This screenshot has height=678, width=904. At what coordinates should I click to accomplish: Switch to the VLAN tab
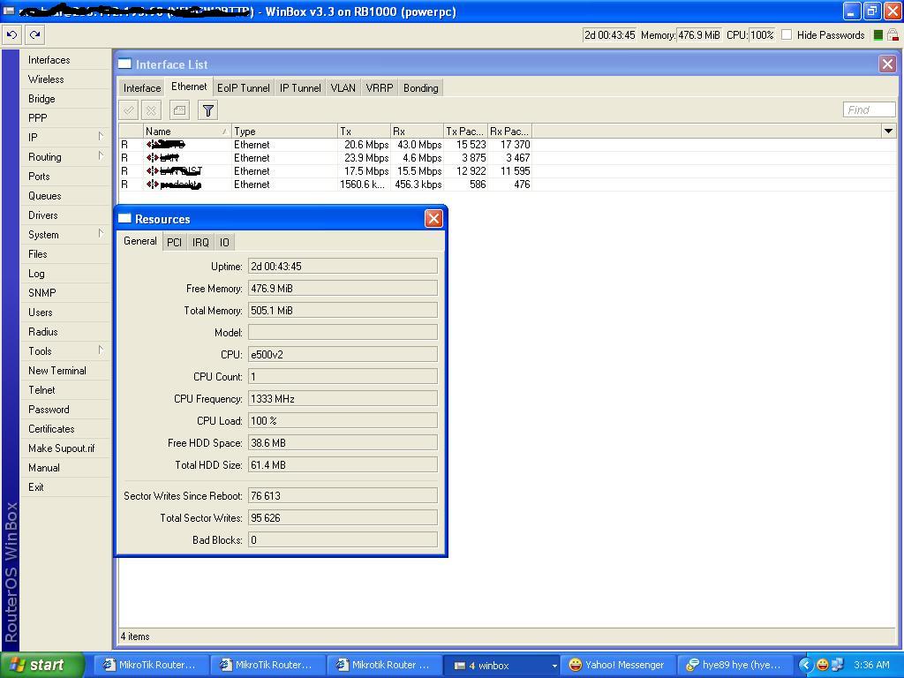point(343,87)
